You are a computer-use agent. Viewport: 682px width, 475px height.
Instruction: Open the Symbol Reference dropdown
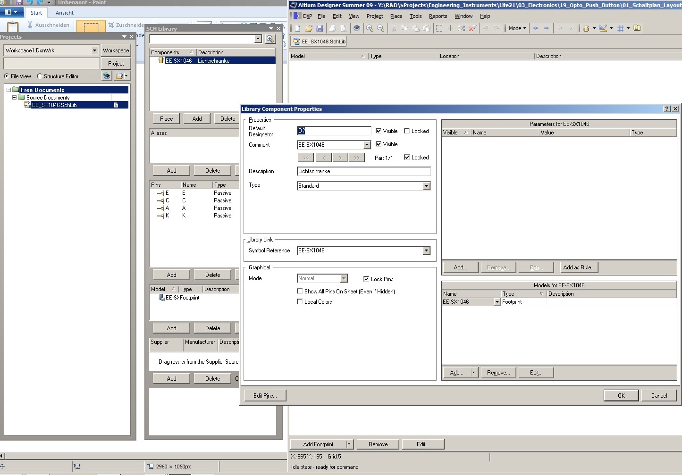point(427,250)
